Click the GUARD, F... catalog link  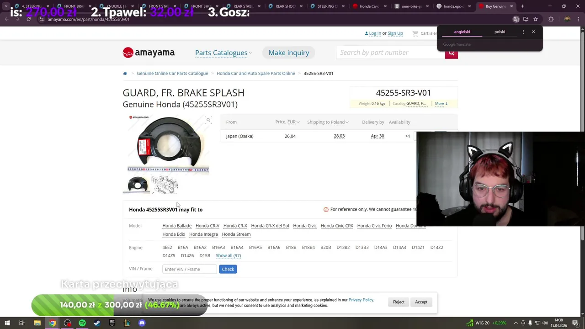coord(416,104)
